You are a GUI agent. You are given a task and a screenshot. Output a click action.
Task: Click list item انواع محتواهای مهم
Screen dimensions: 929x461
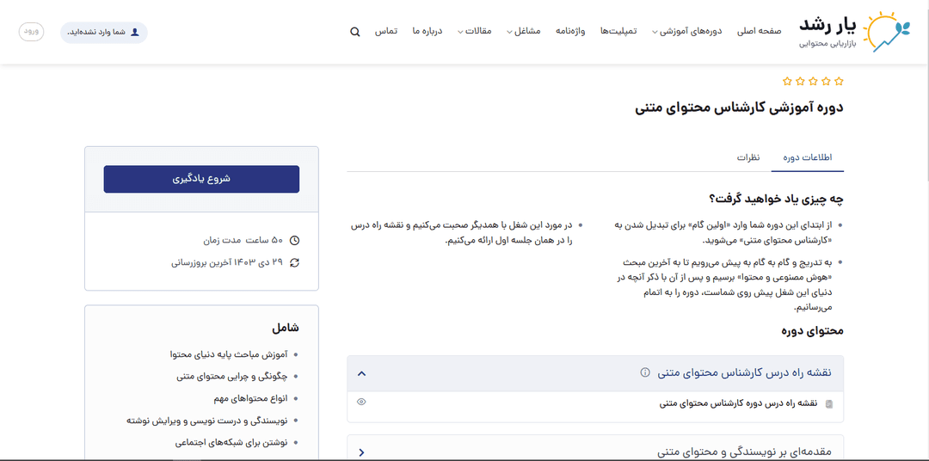(251, 398)
